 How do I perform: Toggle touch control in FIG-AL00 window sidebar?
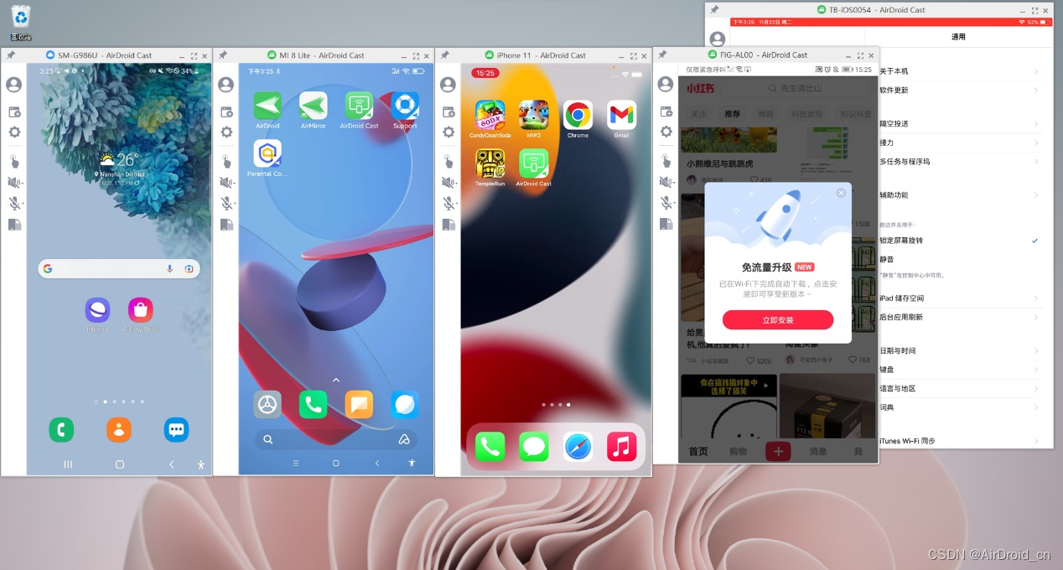pos(666,161)
